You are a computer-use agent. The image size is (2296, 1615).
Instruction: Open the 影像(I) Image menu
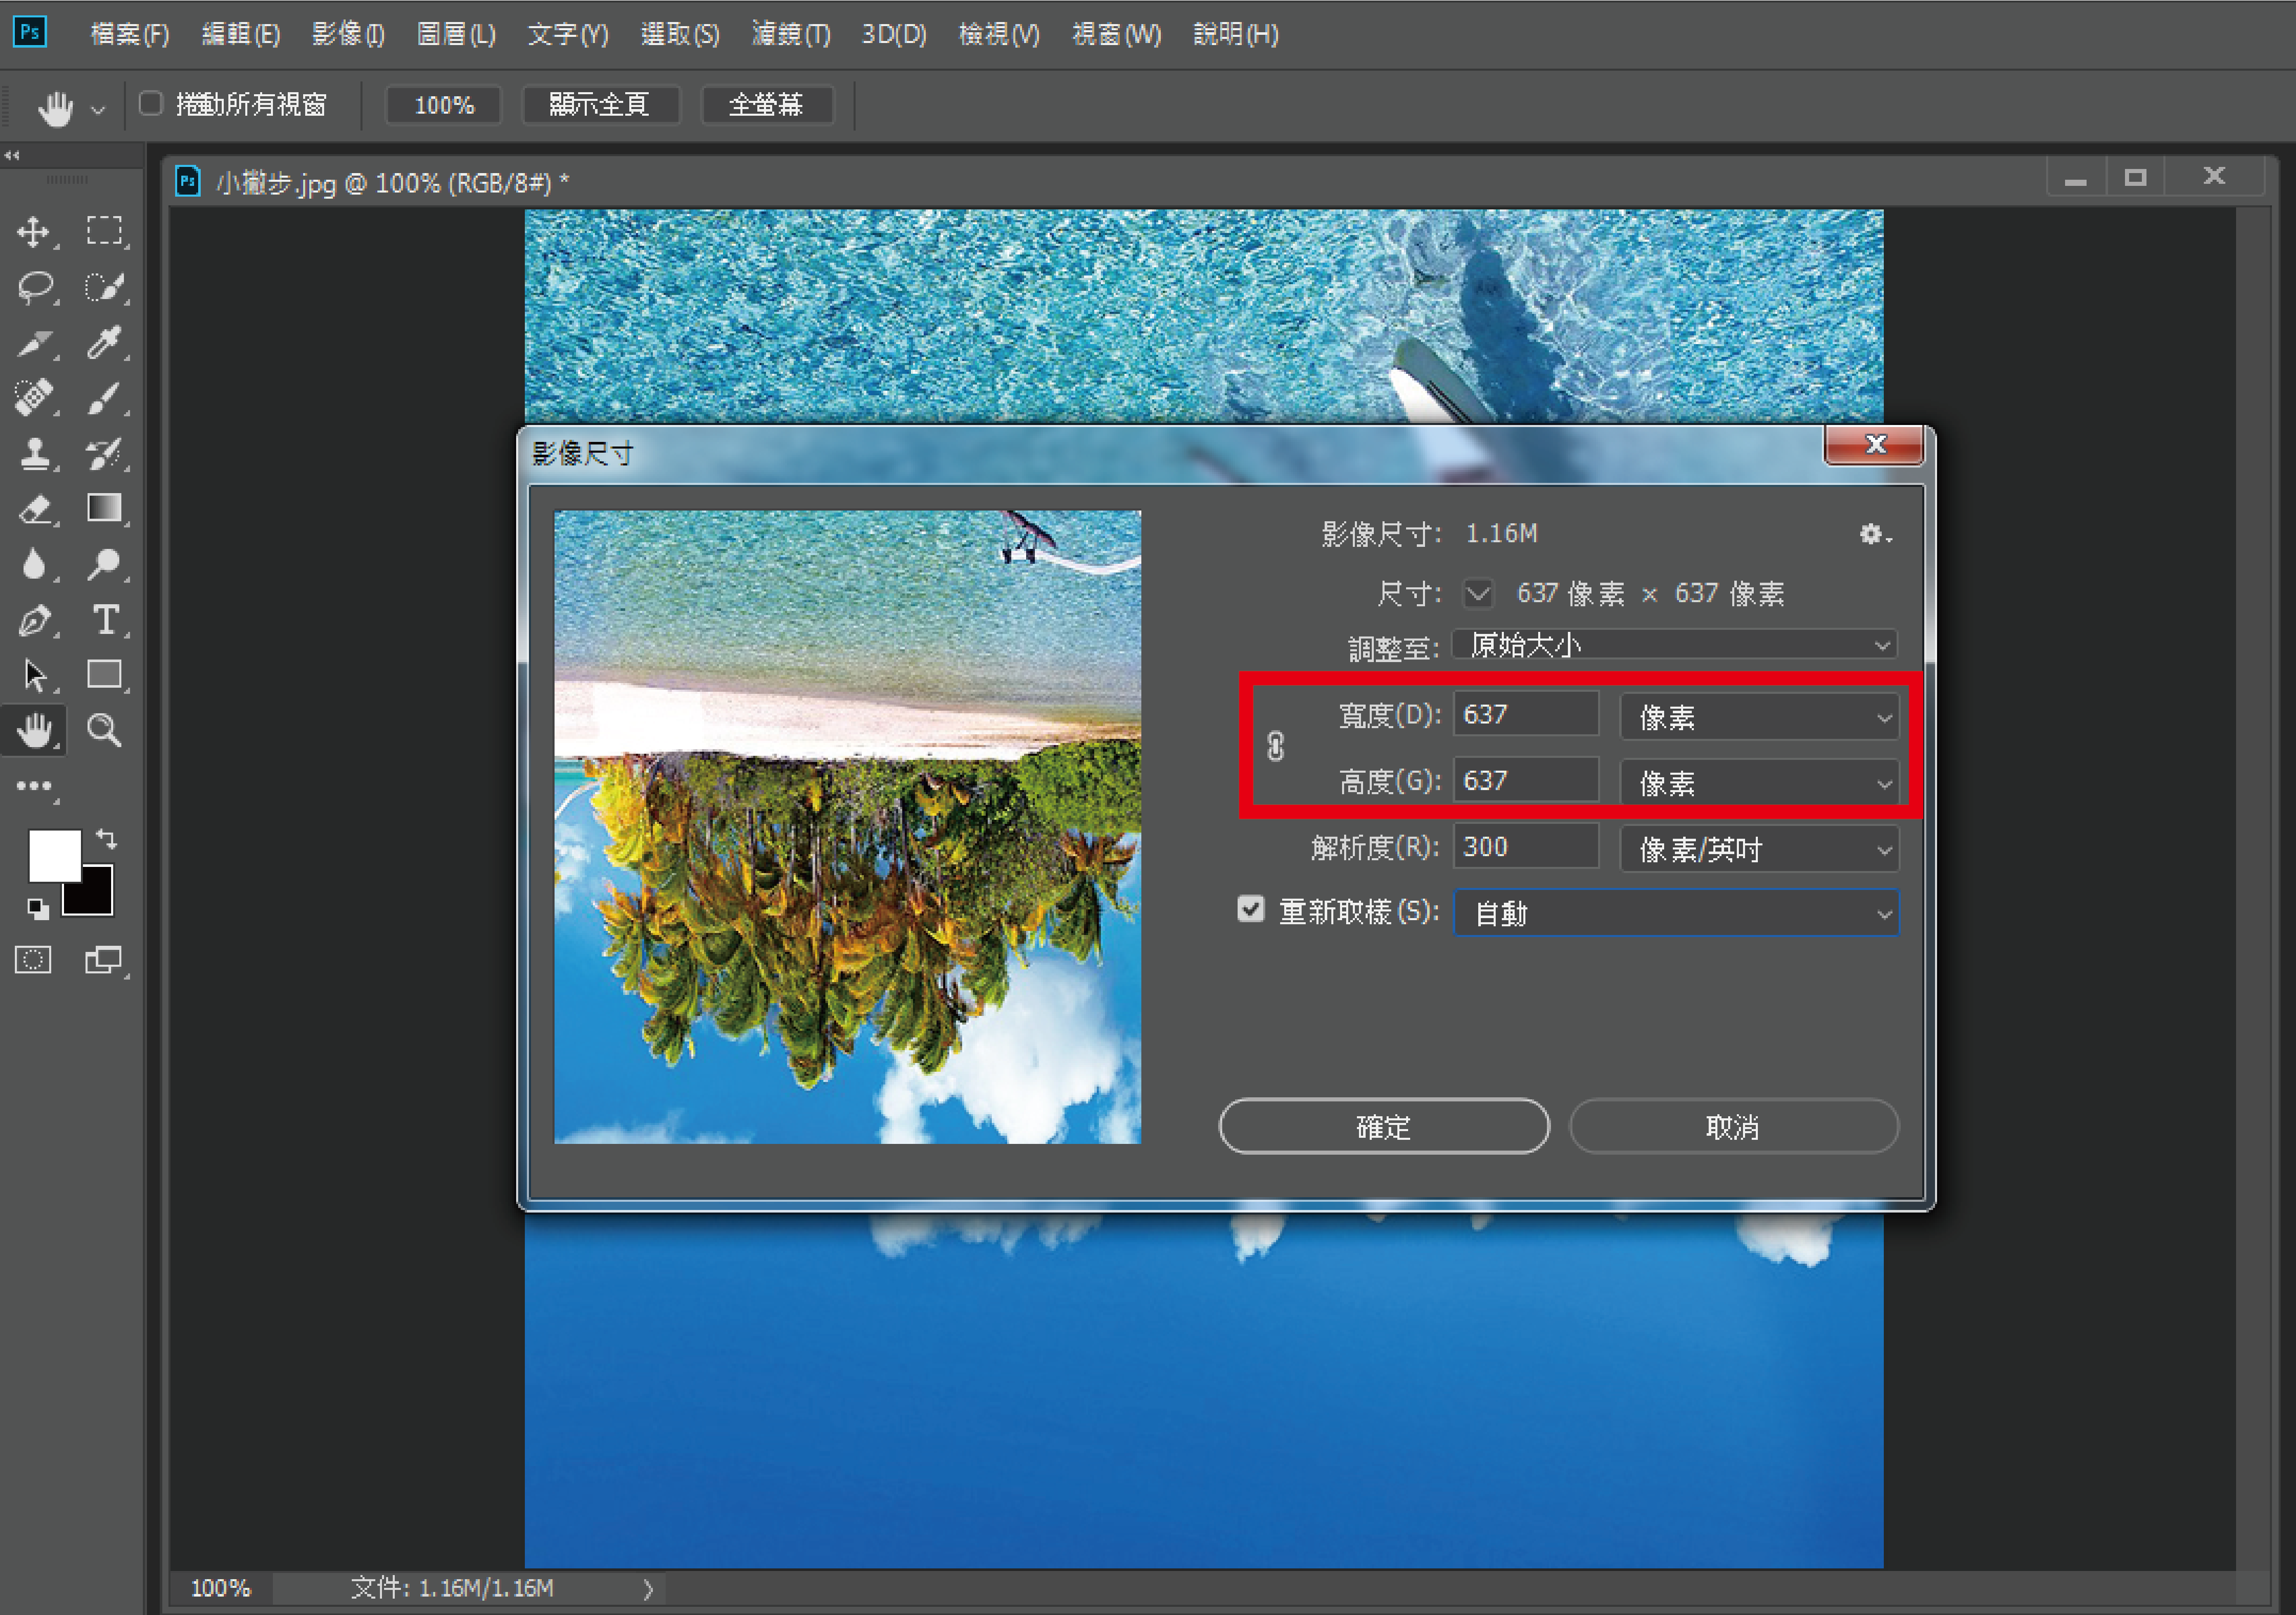coord(348,35)
